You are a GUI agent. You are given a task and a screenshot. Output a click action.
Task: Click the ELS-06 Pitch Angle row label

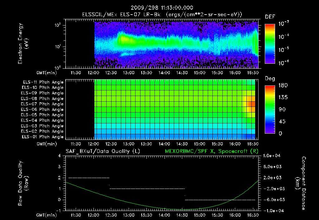coord(42,110)
